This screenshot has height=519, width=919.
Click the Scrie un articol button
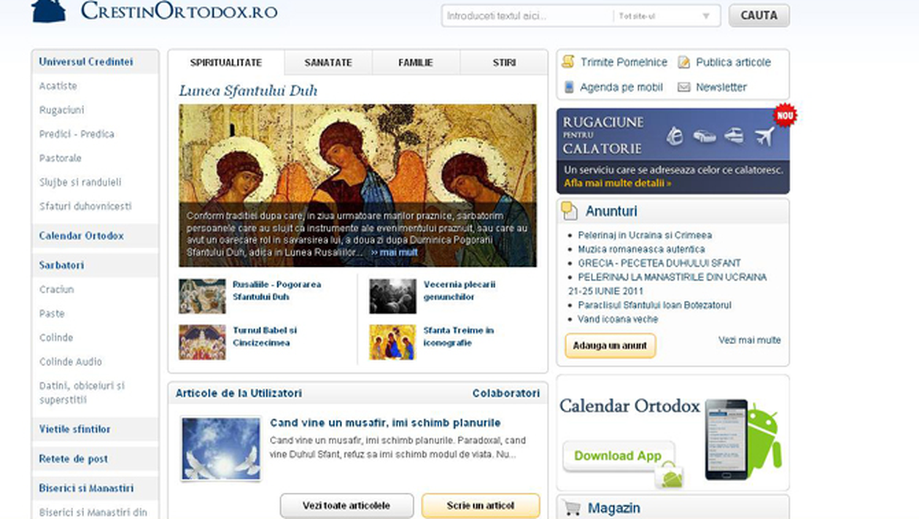pyautogui.click(x=481, y=505)
